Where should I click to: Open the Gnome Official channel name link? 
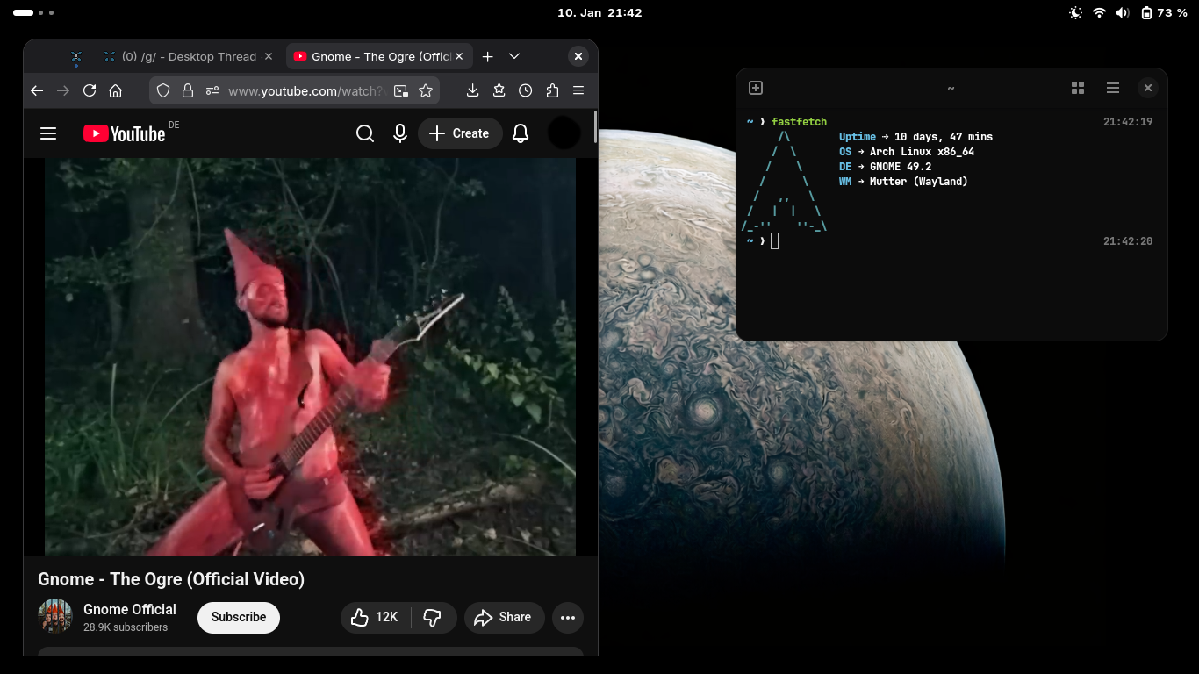click(130, 609)
